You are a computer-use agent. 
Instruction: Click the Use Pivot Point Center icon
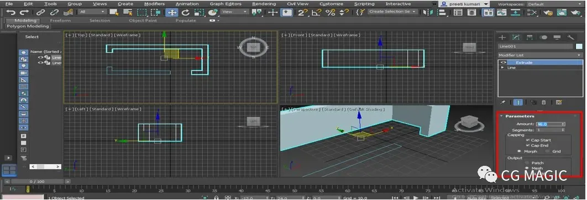(x=257, y=12)
